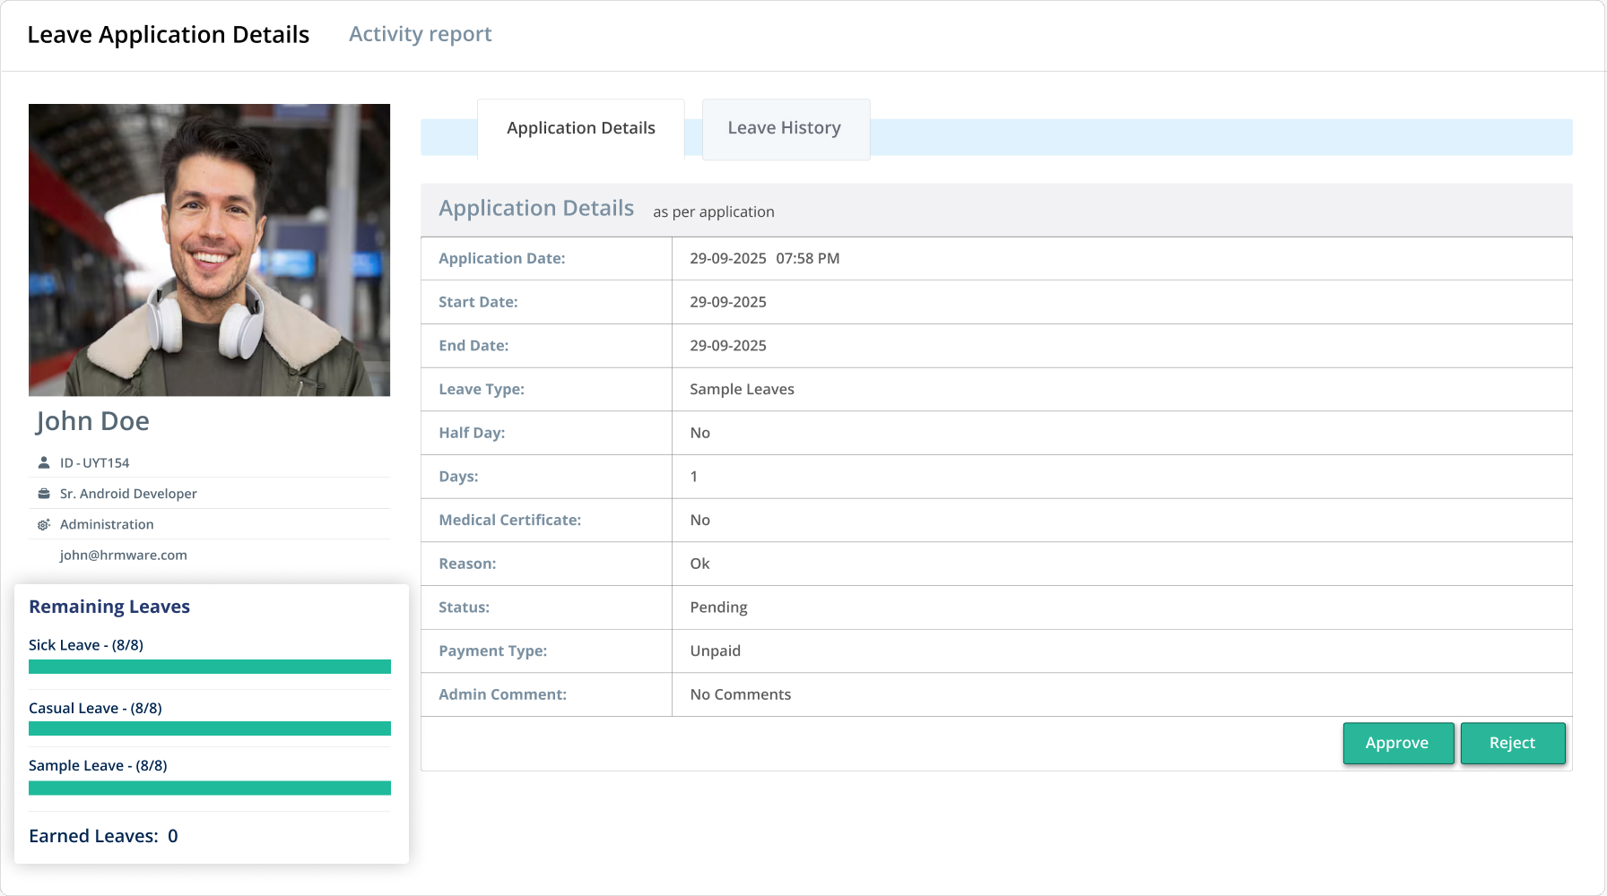Click the person icon beside ID-UYT154

click(43, 462)
